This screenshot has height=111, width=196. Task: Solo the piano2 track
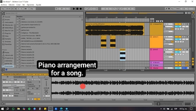tap(183, 50)
